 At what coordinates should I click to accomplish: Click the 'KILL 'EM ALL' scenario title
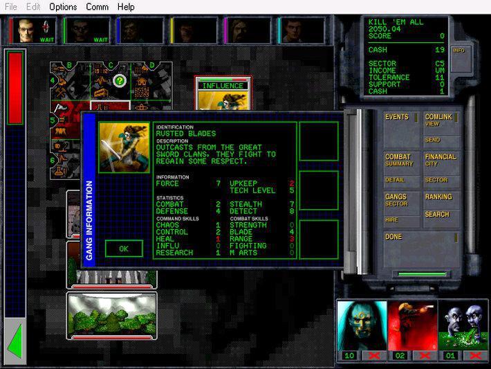pyautogui.click(x=396, y=22)
